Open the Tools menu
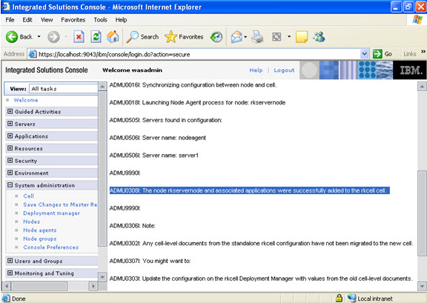Viewport: 427px width, 303px height. pos(100,20)
